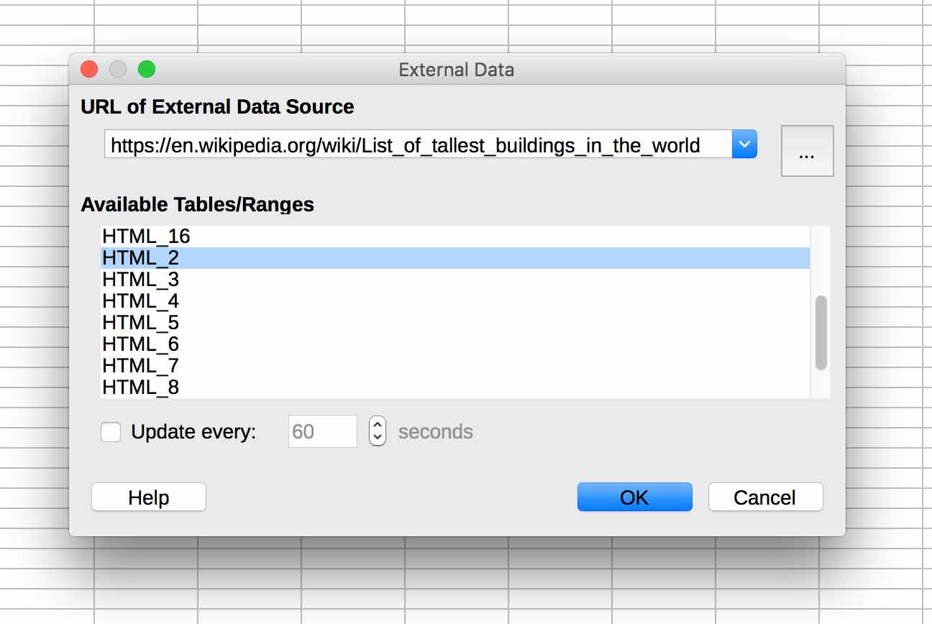Click into the external data source URL field

418,144
